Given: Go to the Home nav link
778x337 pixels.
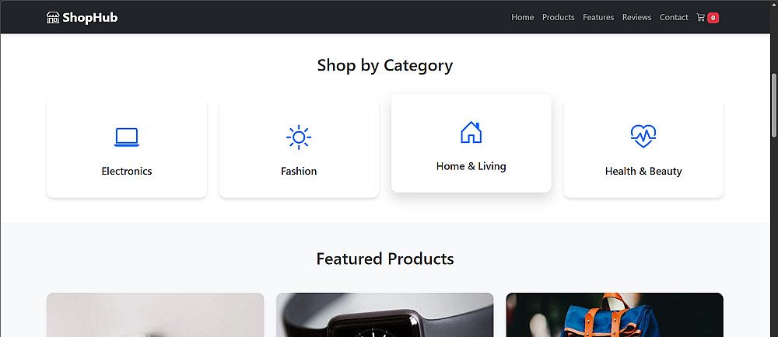Looking at the screenshot, I should pyautogui.click(x=523, y=18).
